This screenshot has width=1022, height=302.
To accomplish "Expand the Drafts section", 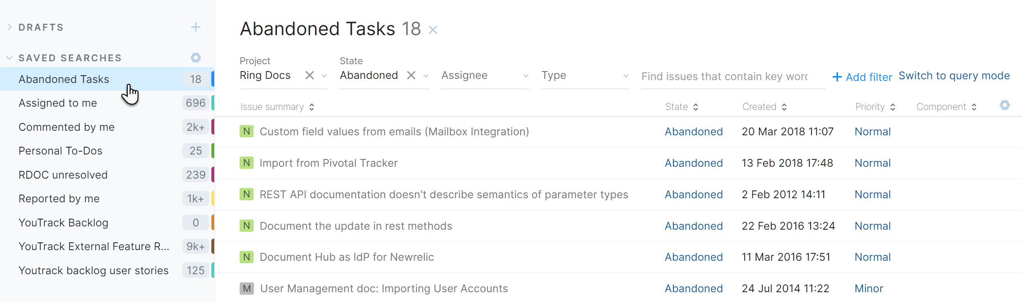I will click(9, 27).
